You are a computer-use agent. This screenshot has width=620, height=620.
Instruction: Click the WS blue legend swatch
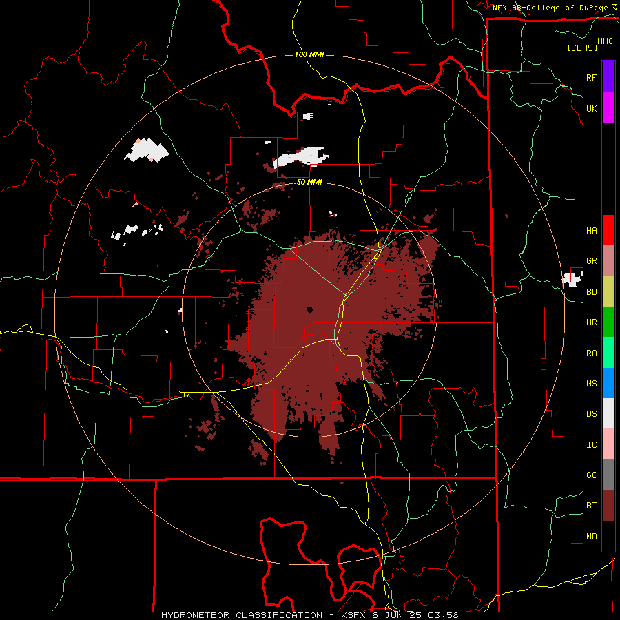point(608,383)
